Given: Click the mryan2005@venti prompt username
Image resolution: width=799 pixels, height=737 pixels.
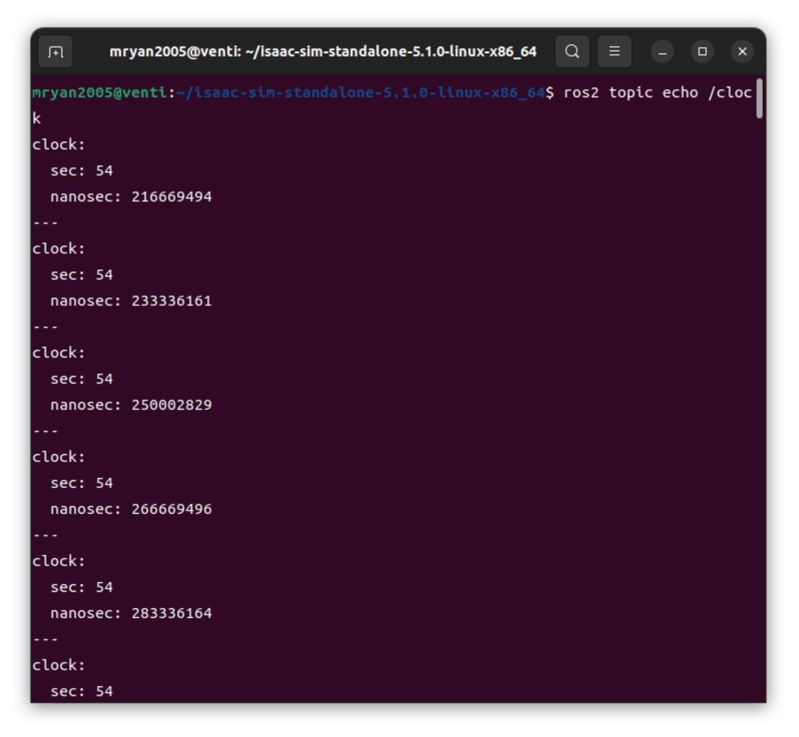Looking at the screenshot, I should point(99,93).
